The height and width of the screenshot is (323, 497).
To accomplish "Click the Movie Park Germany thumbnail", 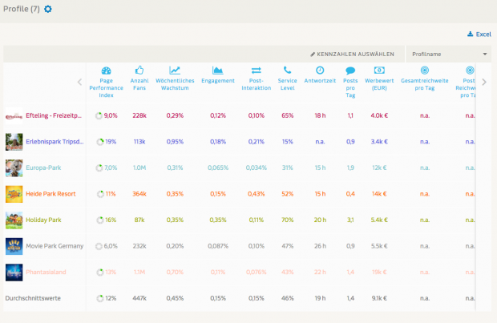I will click(14, 246).
